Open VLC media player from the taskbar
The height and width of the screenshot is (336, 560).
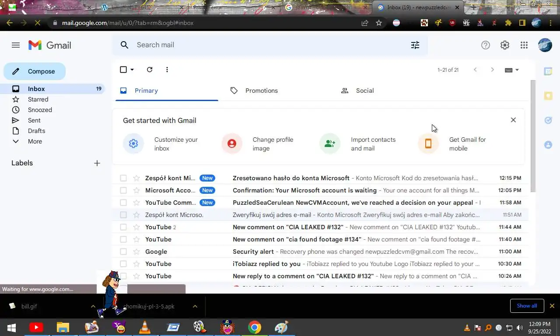click(145, 327)
